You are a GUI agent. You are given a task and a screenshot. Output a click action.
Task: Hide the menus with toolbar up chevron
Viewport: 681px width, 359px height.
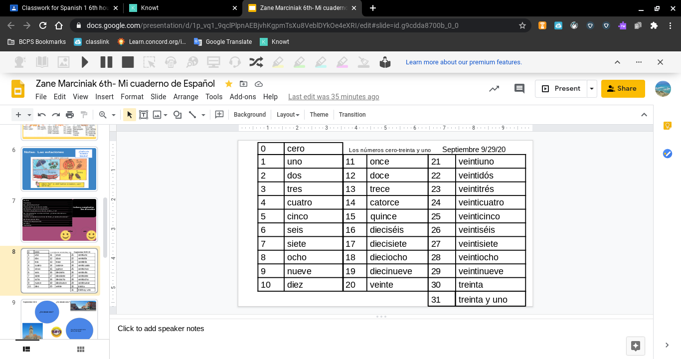click(643, 115)
